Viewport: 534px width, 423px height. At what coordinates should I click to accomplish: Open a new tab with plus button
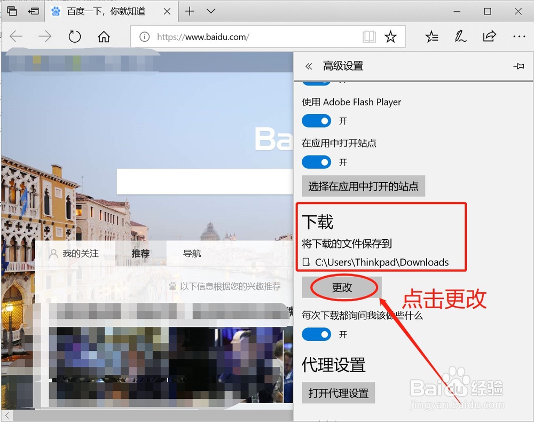[x=191, y=11]
